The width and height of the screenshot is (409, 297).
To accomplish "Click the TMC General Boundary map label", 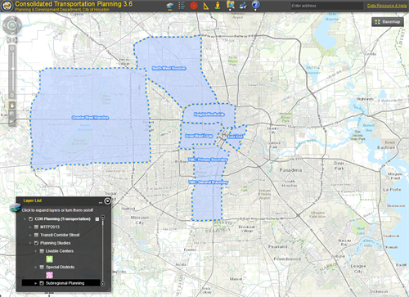I will coord(209,182).
